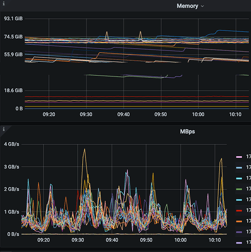The width and height of the screenshot is (251, 252).
Task: Click the pink legend color swatch
Action: click(x=239, y=157)
